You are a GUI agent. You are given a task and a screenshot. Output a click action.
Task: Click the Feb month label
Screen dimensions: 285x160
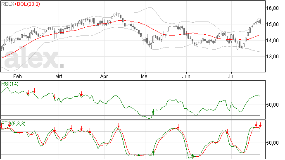tap(17, 76)
